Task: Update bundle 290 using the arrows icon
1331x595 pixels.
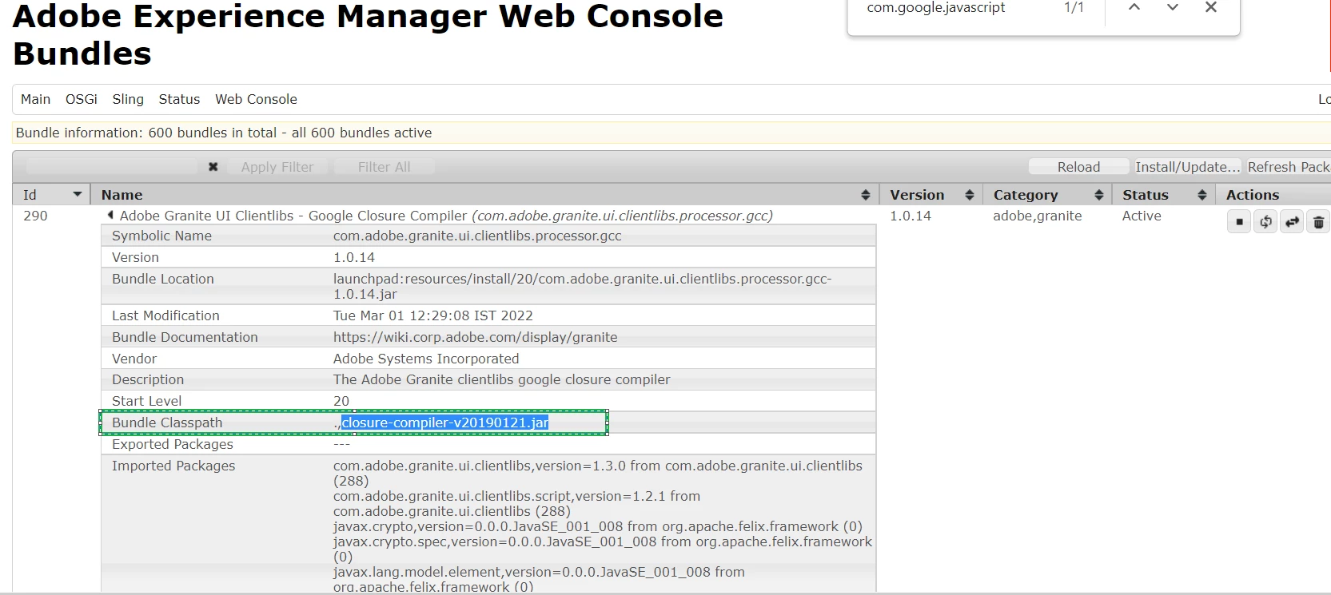Action: point(1292,222)
